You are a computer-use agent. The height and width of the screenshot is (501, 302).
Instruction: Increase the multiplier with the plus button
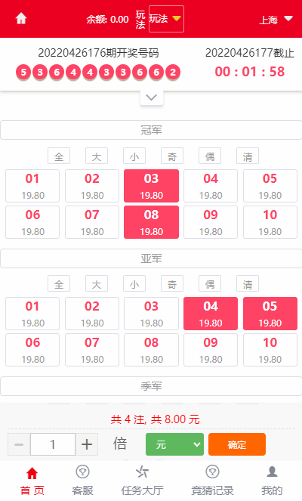(87, 444)
